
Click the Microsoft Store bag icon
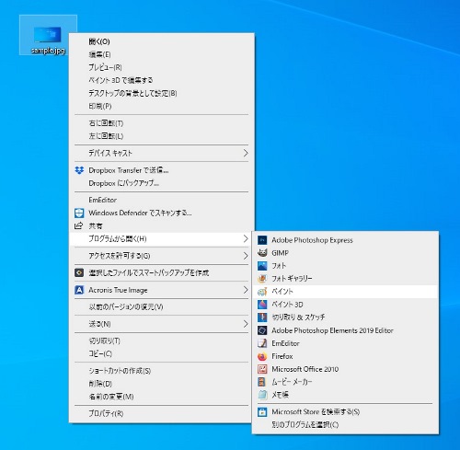[262, 411]
